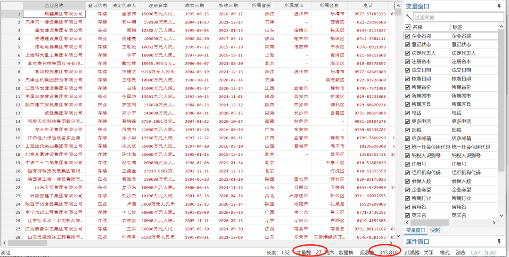The width and height of the screenshot is (509, 257).
Task: Switch to the 快照 tab
Action: [435, 231]
